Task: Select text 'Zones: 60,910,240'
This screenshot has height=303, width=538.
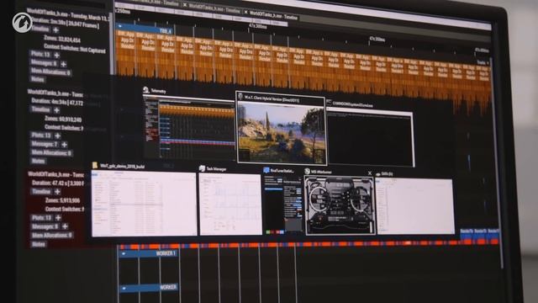Action: click(63, 119)
